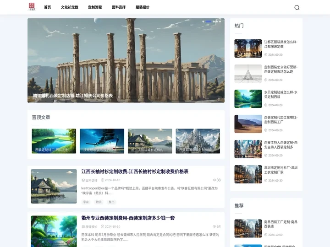Screen dimensions: 330x247
Task: Click clock icon beside 2024-10-09 date
Action: click(x=265, y=235)
